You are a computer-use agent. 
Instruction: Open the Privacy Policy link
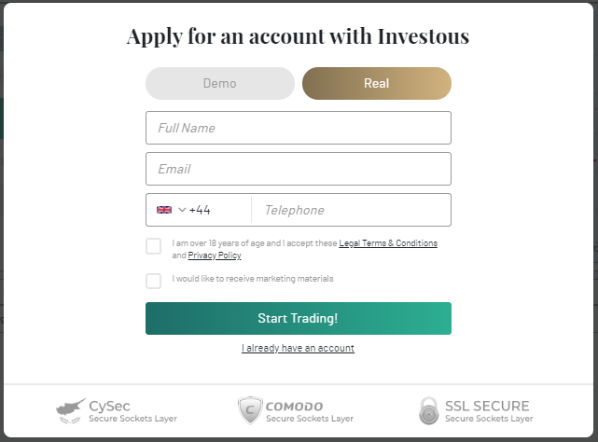click(215, 256)
